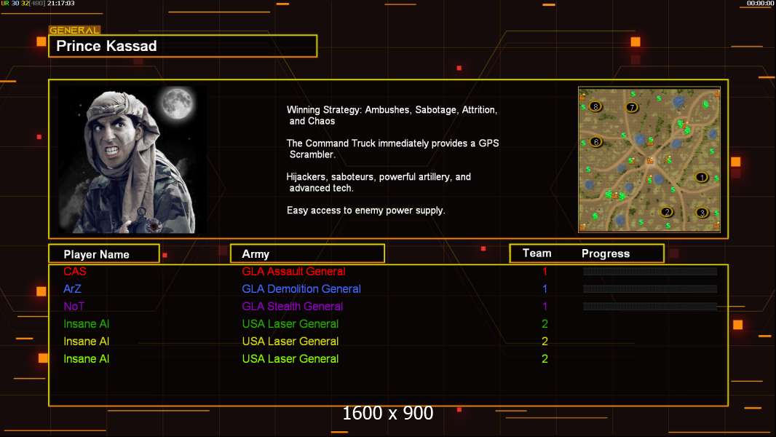
Task: Click the loading progress bar for ArZ
Action: pyautogui.click(x=650, y=288)
